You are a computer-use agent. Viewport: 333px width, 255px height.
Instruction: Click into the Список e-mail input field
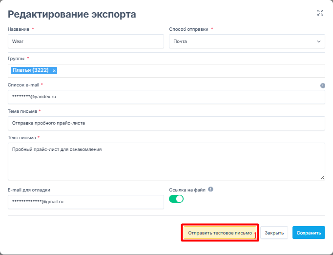click(x=166, y=97)
